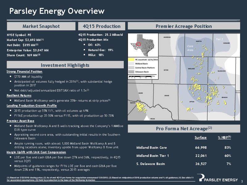
Task: Click '4Q15 Production: 25.2 MBoe/d' text
Action: 101,35
